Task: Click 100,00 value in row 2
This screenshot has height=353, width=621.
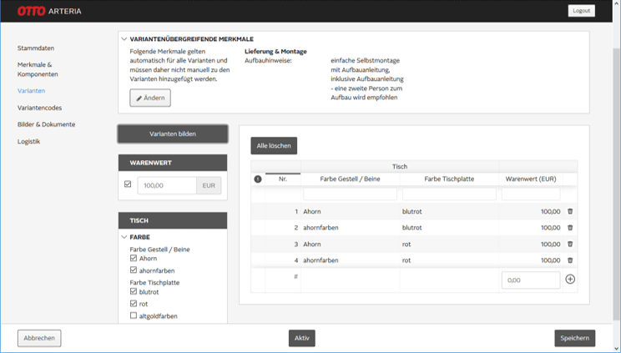Action: coord(551,228)
